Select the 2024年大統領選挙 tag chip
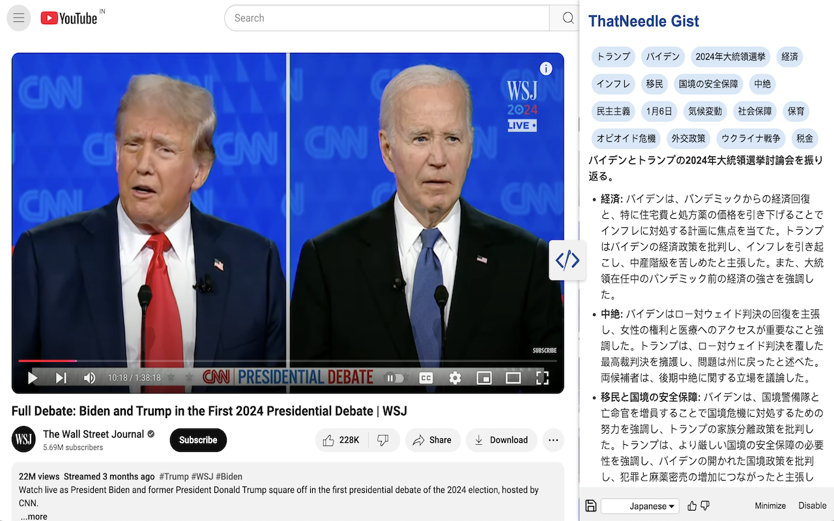 730,57
